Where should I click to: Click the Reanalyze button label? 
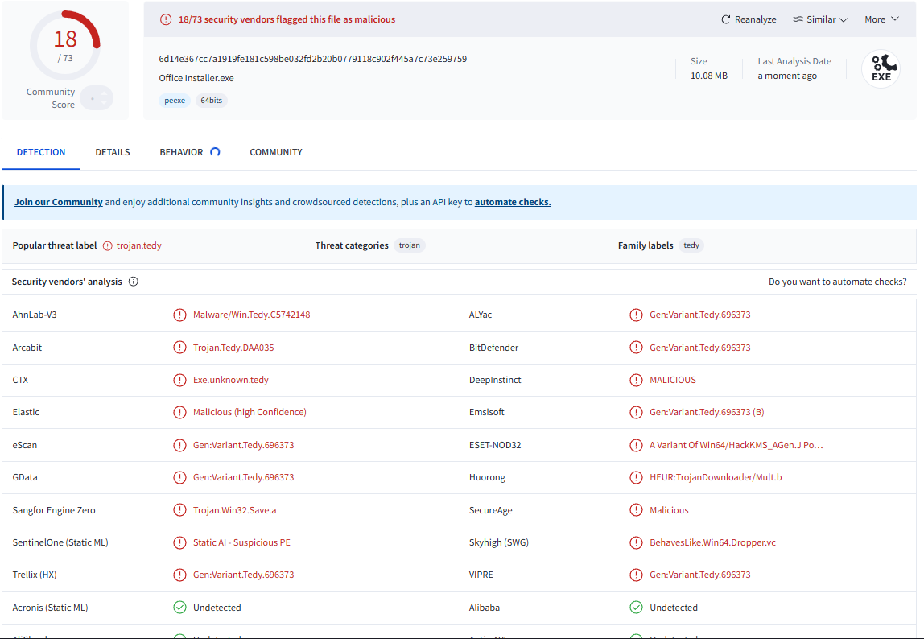(x=756, y=19)
